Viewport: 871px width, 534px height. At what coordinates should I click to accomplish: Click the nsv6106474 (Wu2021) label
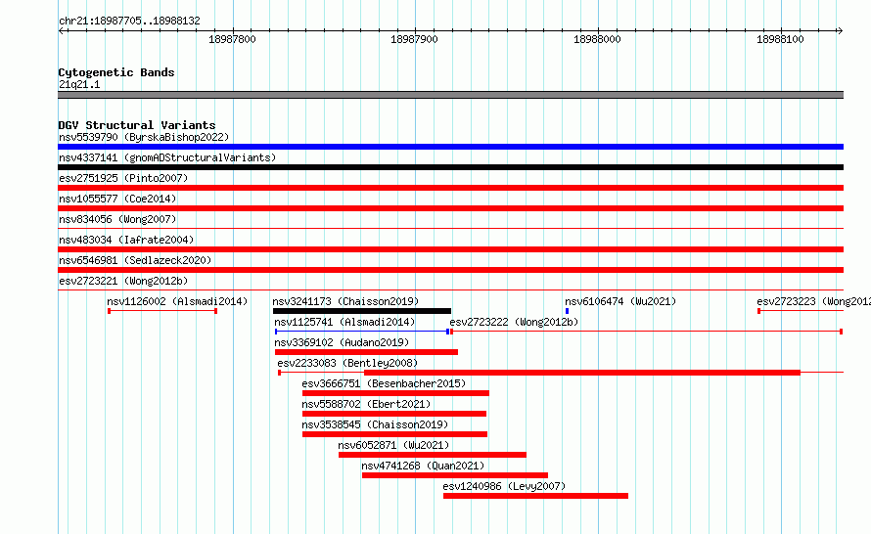tap(620, 301)
